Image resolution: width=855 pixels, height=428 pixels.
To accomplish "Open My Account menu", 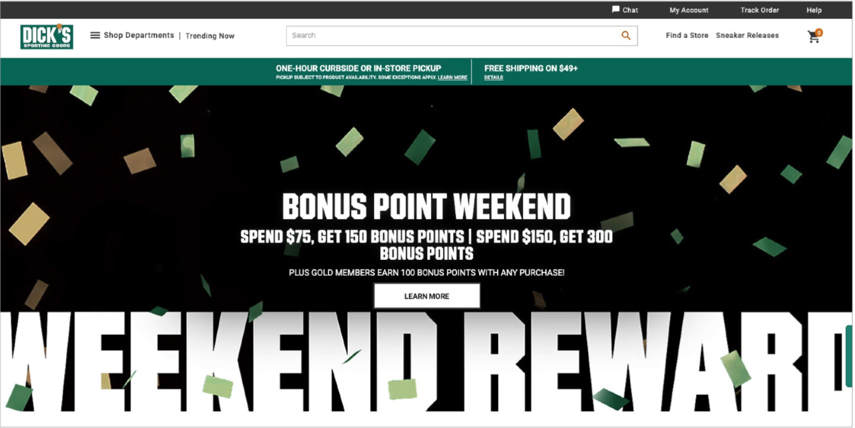I will pyautogui.click(x=689, y=10).
